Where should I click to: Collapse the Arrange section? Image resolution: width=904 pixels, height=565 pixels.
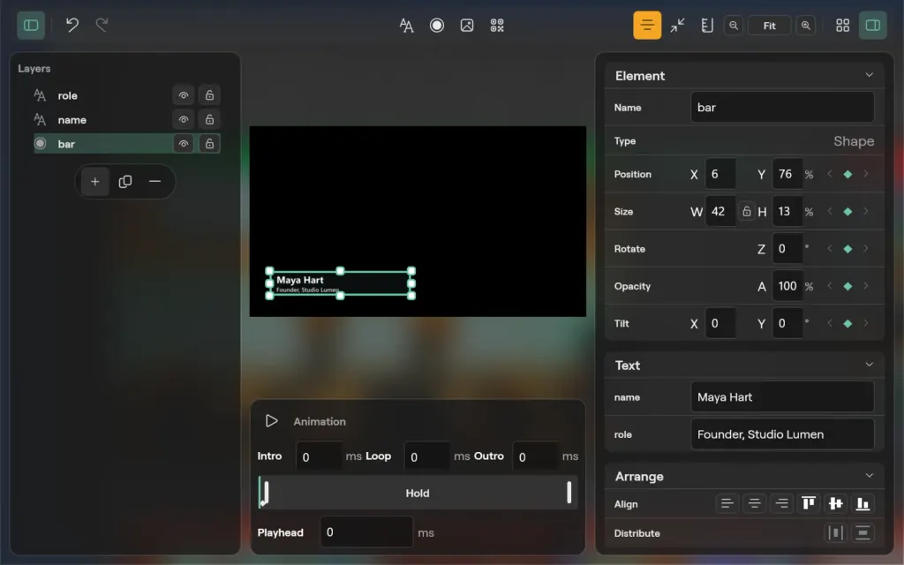[869, 476]
